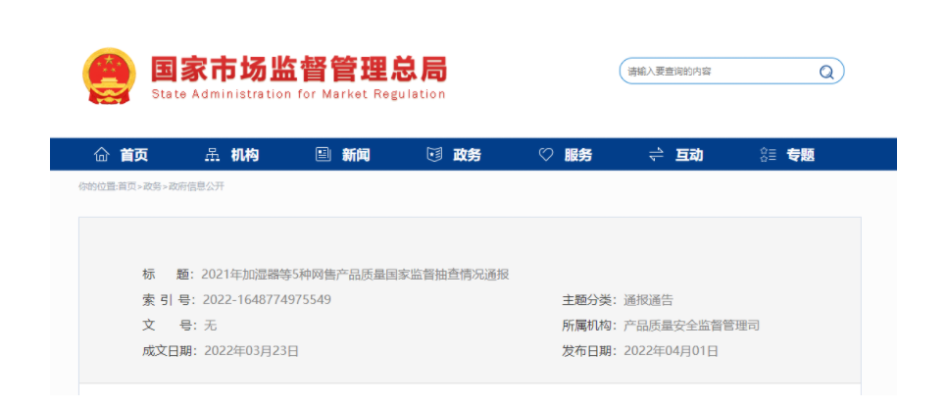
Task: Focus the search query input field
Action: click(x=716, y=72)
